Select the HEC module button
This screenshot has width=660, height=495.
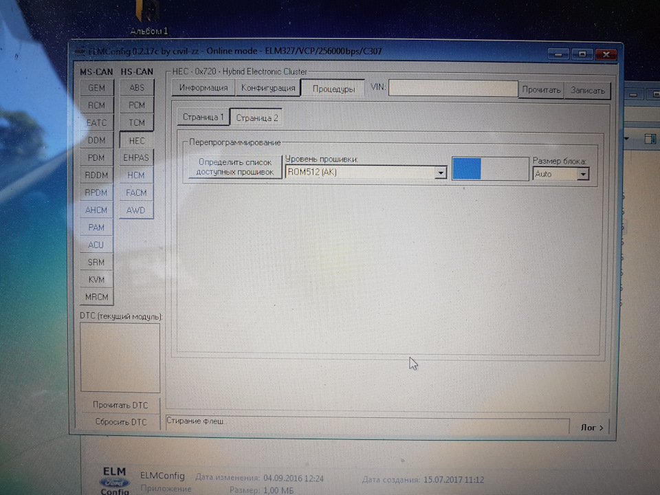tap(137, 140)
